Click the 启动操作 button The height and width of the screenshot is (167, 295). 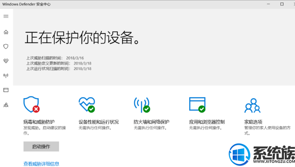(41, 146)
